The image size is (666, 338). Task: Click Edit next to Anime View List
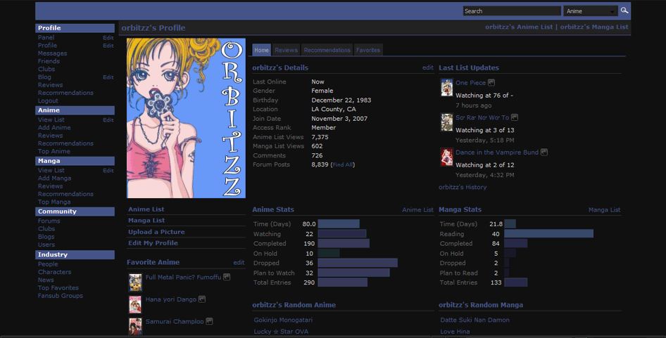click(x=108, y=120)
